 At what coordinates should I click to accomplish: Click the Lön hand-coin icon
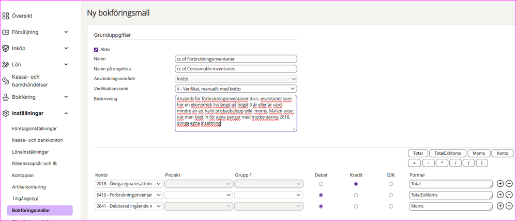[6, 65]
